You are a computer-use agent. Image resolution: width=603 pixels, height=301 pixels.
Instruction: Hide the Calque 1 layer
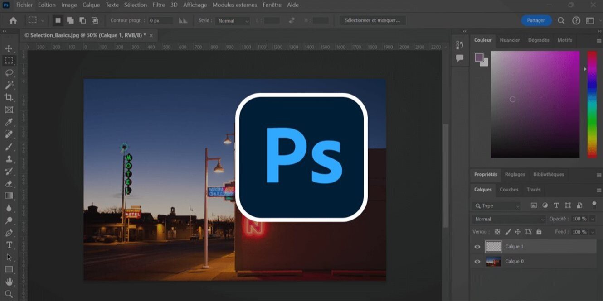[477, 247]
